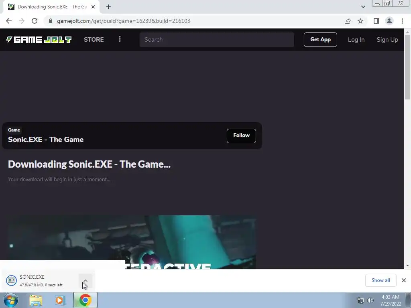
Task: Click the Downloading Sonic.EXE - The Game heading
Action: tap(89, 164)
